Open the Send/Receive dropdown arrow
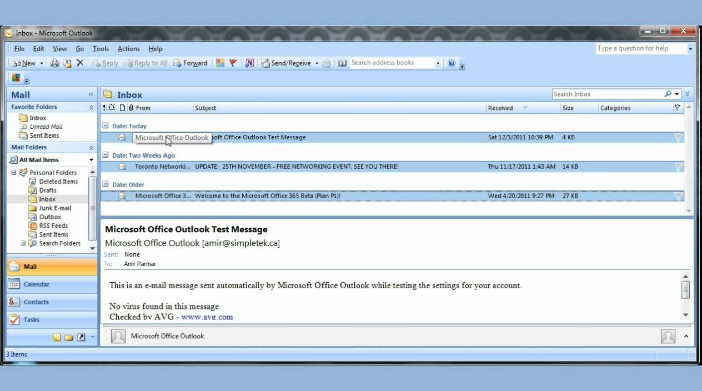 [317, 63]
